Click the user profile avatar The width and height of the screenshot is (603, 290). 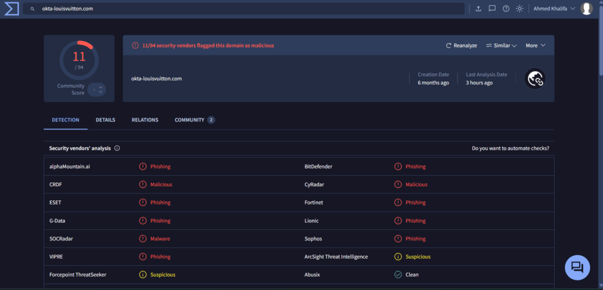[587, 8]
